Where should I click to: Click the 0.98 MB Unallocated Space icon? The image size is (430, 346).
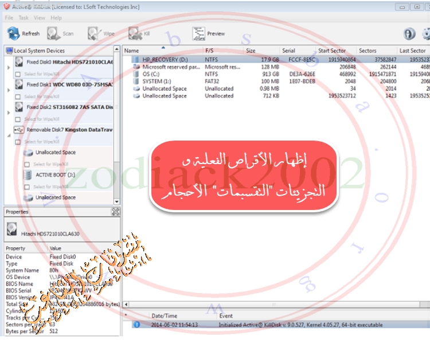(x=136, y=88)
